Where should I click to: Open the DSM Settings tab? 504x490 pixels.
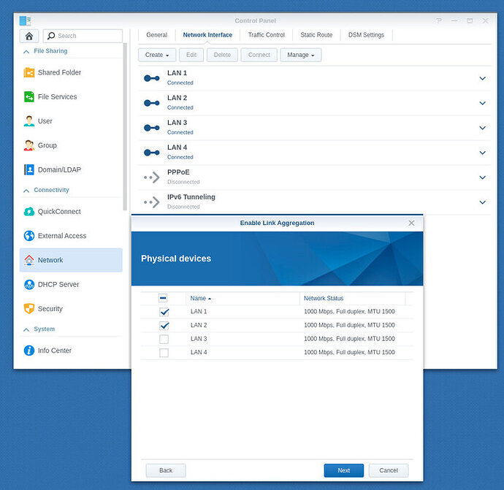[x=366, y=35]
